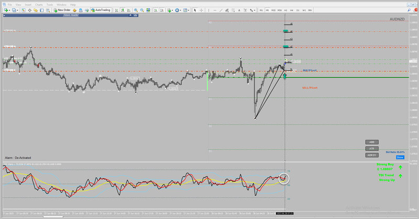419x219 pixels.
Task: Click the circled TDI indicator marker
Action: point(284,178)
